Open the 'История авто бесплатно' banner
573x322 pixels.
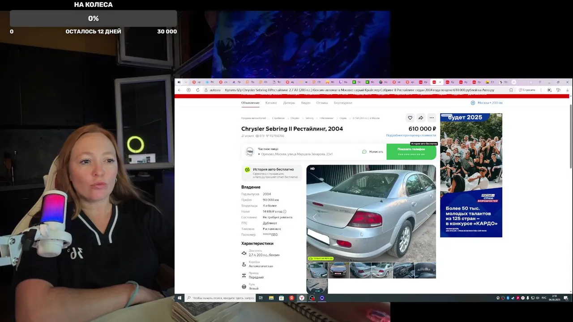point(271,172)
